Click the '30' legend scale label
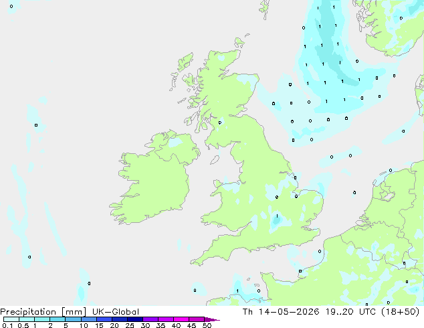424x328 pixels. (145, 325)
